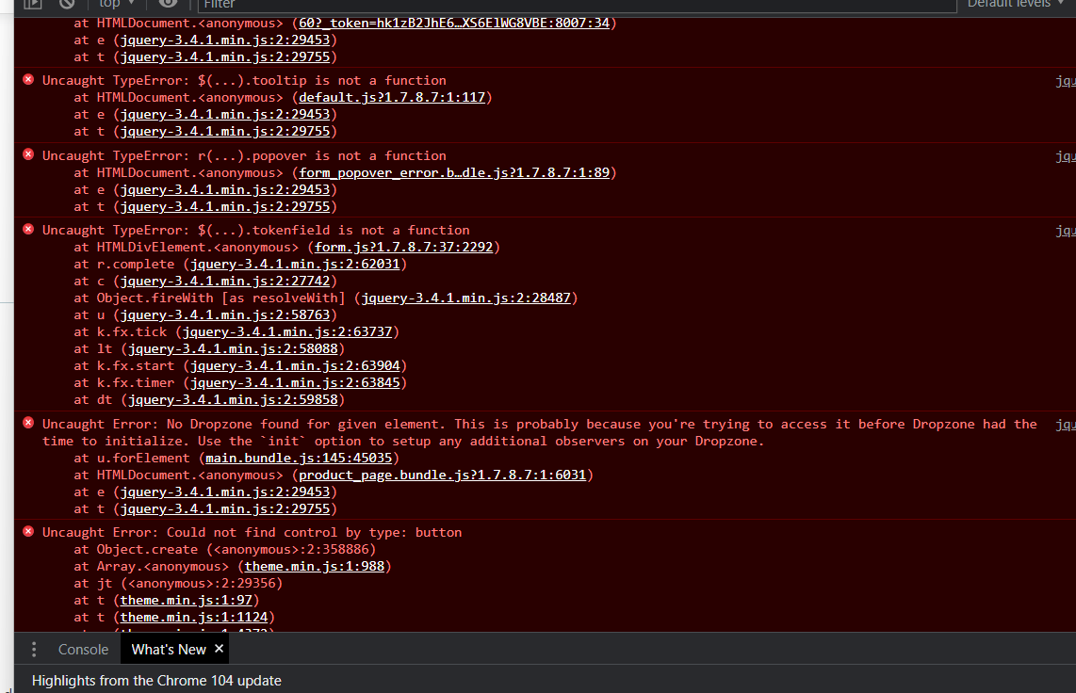The width and height of the screenshot is (1076, 693).
Task: Open the jquery-3.4.1.min.js:2:58088 link
Action: click(x=233, y=349)
